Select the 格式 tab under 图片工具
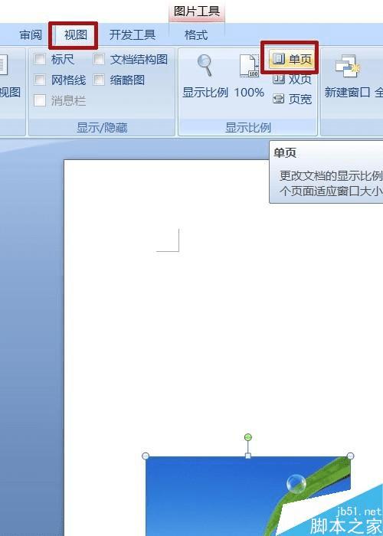383x536 pixels. tap(196, 35)
